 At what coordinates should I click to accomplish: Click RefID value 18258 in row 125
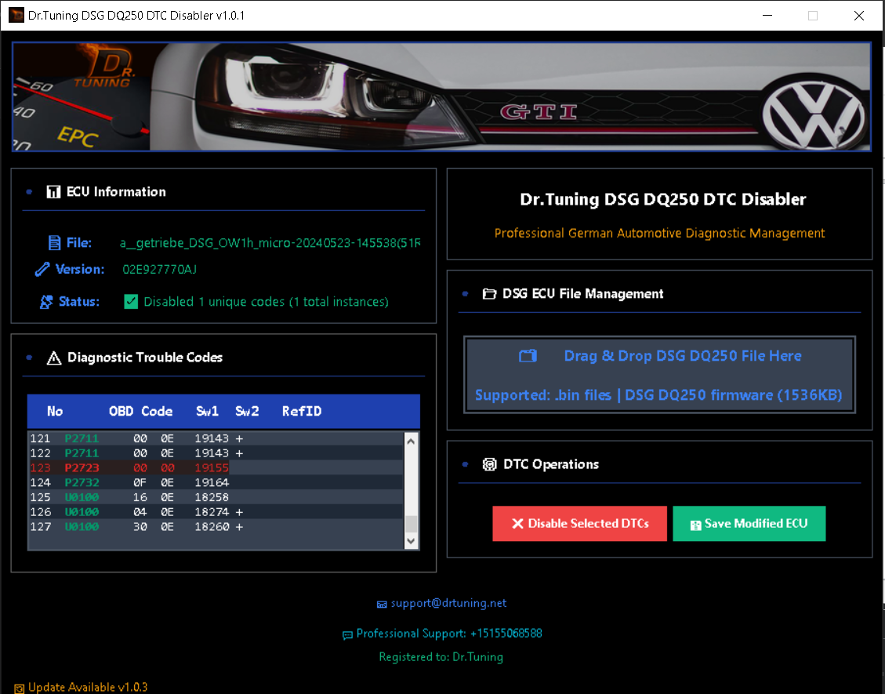[x=212, y=497]
